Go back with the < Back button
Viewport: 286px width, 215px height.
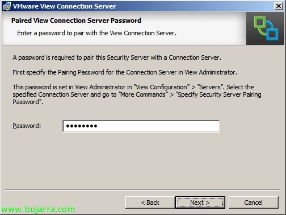(150, 202)
